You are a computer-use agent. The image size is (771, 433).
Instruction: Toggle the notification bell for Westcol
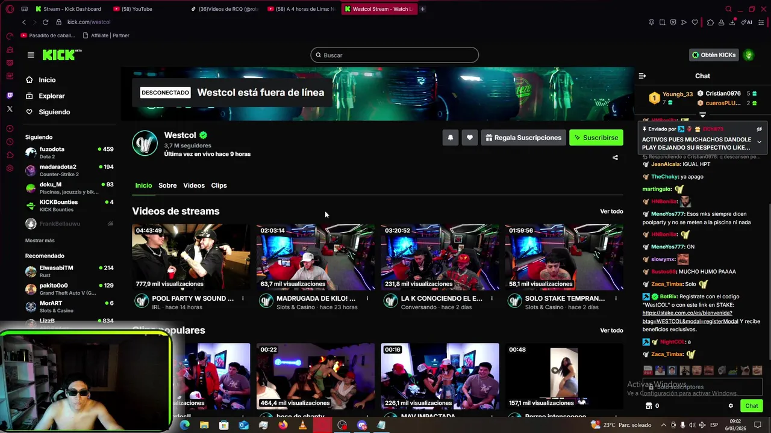click(x=450, y=138)
